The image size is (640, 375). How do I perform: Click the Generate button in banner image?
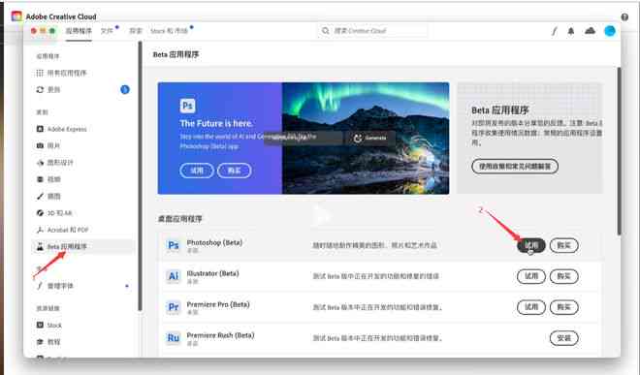369,138
